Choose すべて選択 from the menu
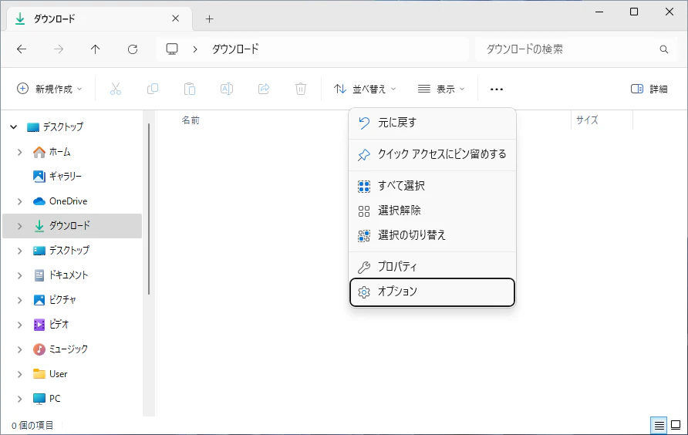This screenshot has width=688, height=435. [x=432, y=186]
